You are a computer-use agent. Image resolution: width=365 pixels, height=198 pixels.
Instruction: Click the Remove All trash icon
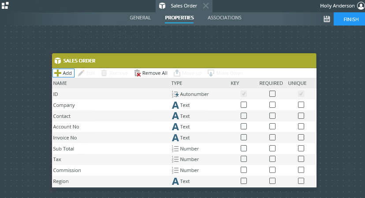click(137, 73)
